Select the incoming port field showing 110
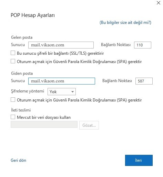The height and width of the screenshot is (177, 163). point(143,45)
